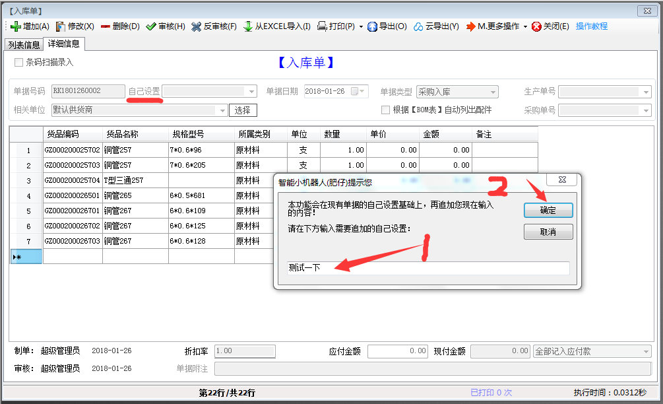Click the 反审核(F) unapprove icon
This screenshot has height=404, width=663.
click(197, 26)
